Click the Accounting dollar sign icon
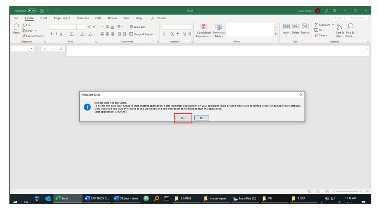The height and width of the screenshot is (208, 378). pos(164,34)
